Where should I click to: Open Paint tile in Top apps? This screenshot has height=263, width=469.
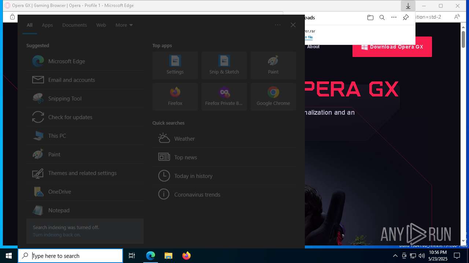point(273,65)
